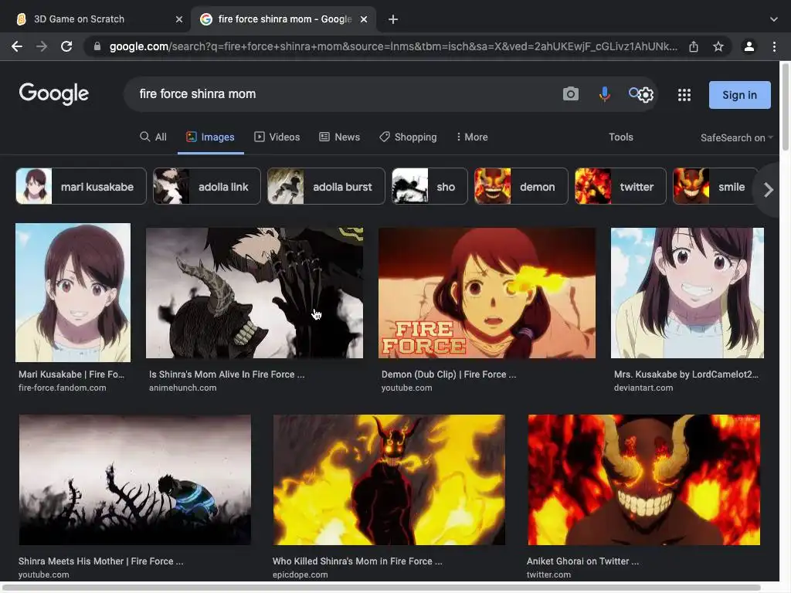The height and width of the screenshot is (593, 791).
Task: Search by image using the camera icon
Action: pyautogui.click(x=571, y=93)
